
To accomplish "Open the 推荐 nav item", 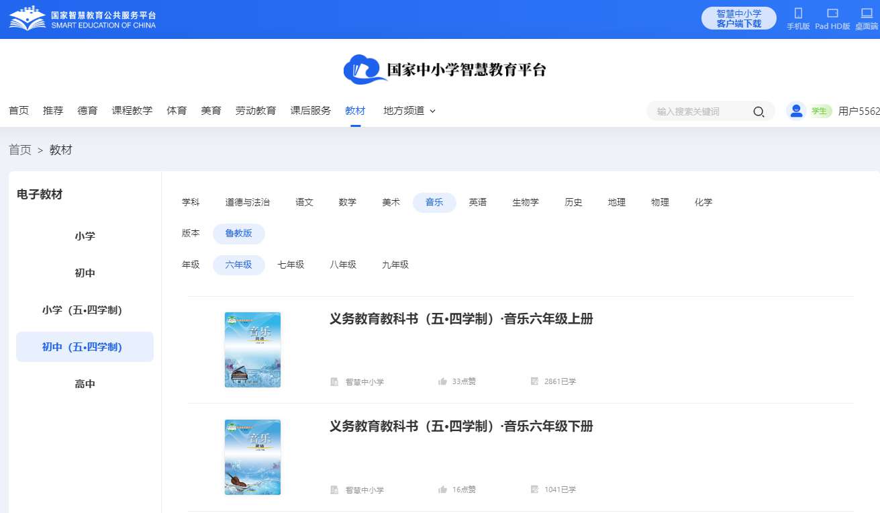I will click(x=53, y=111).
